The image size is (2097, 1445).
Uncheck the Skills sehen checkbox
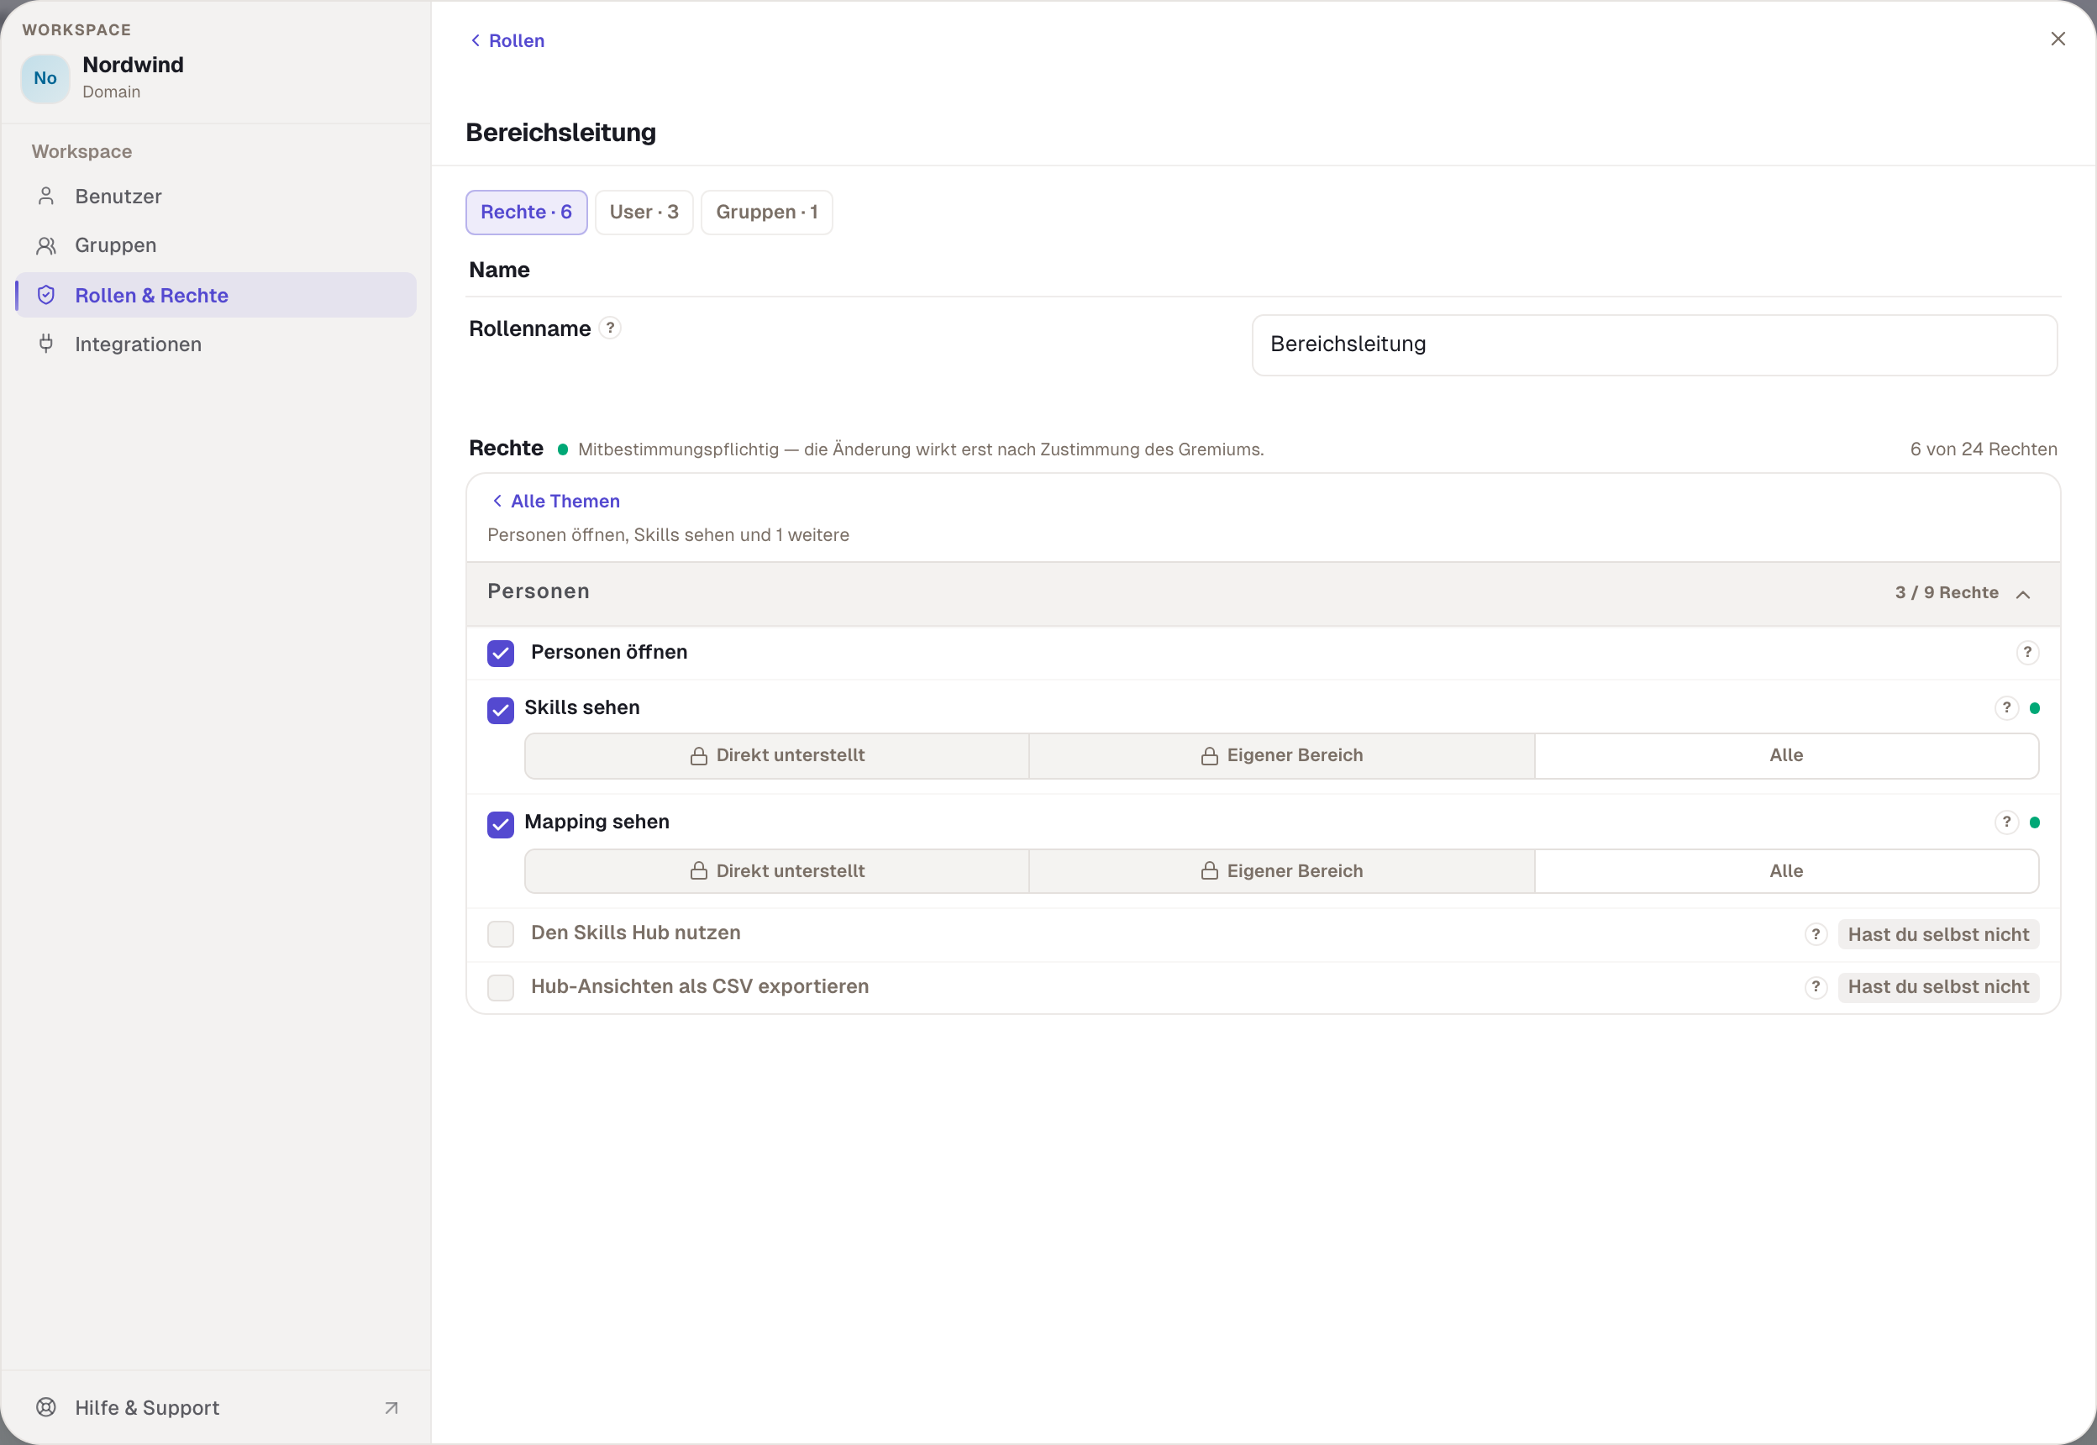501,710
